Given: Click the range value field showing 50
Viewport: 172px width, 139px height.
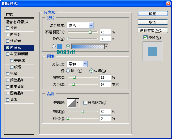Looking at the screenshot, I should click(x=106, y=112).
